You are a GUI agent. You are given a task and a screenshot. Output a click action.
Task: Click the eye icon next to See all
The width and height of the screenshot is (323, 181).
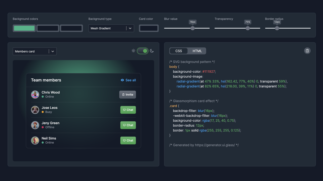click(x=122, y=80)
